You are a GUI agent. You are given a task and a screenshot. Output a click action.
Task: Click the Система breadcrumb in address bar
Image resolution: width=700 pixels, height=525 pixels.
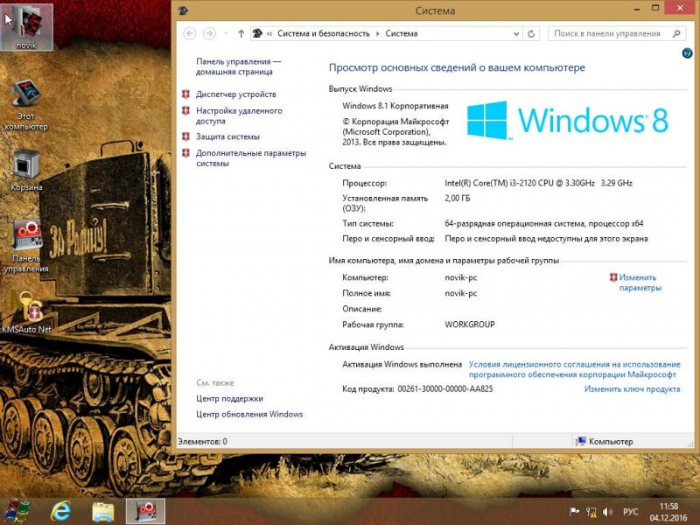pos(402,33)
